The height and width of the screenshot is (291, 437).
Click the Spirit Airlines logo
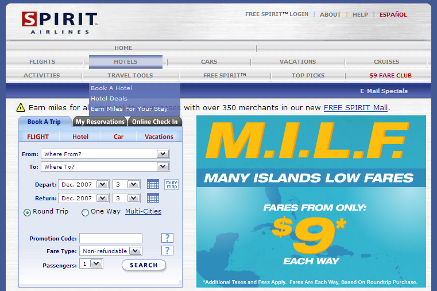(x=60, y=23)
